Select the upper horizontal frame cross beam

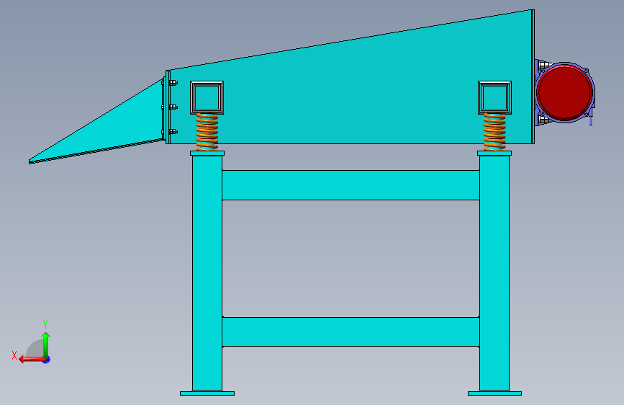(x=351, y=185)
